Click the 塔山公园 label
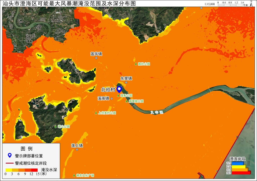The height and width of the screenshot is (181, 257). tap(64, 127)
